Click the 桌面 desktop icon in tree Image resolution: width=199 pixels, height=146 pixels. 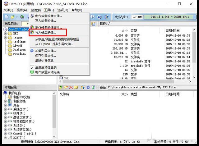pos(10,105)
